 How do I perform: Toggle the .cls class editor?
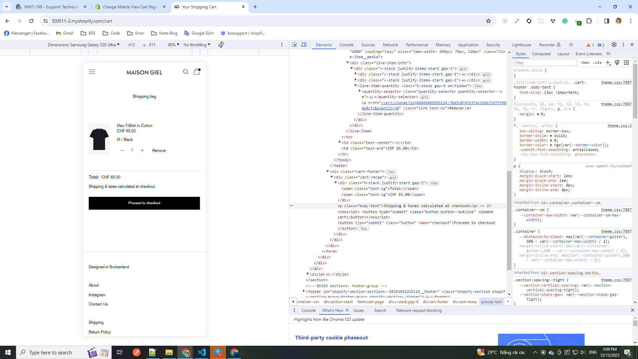(x=597, y=62)
